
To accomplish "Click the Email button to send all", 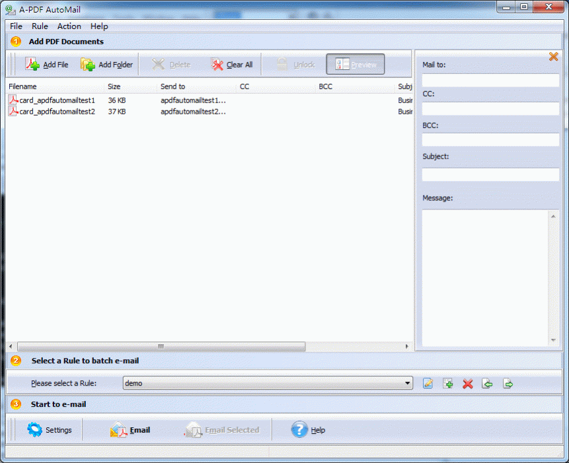I will pos(130,429).
